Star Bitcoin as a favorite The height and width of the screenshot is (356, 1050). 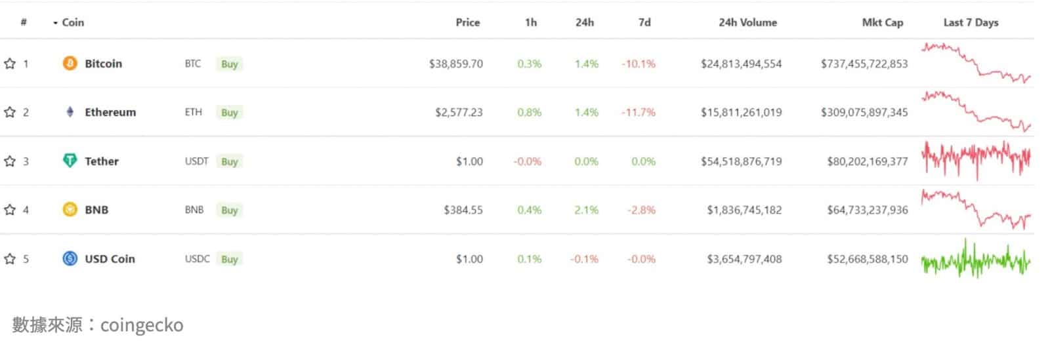tap(10, 64)
